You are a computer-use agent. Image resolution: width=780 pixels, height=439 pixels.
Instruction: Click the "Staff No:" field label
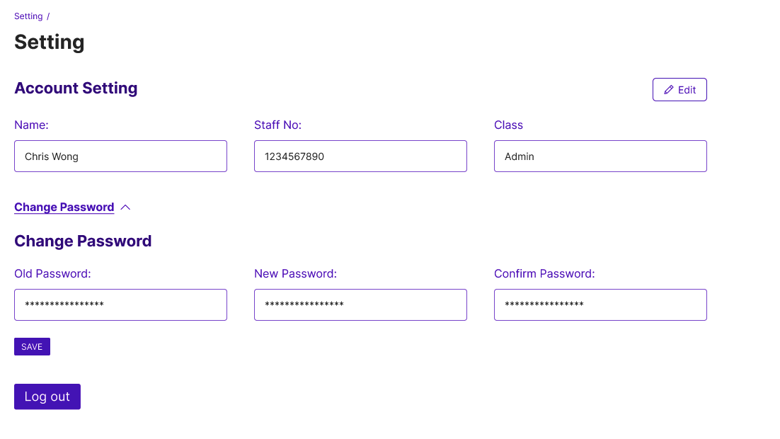click(277, 125)
